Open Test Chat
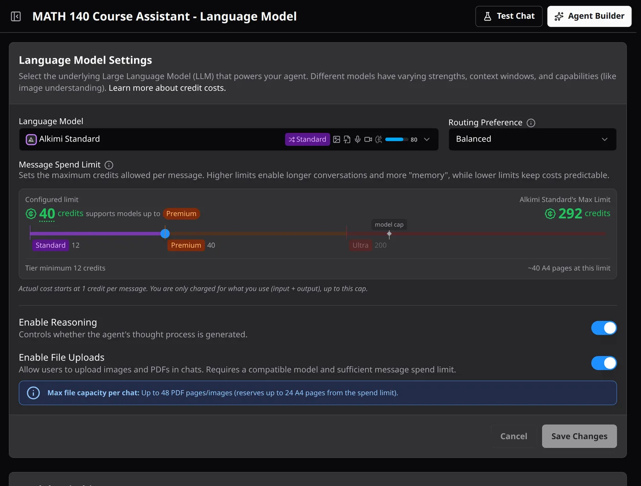Screen dimensions: 641x486 [509, 16]
